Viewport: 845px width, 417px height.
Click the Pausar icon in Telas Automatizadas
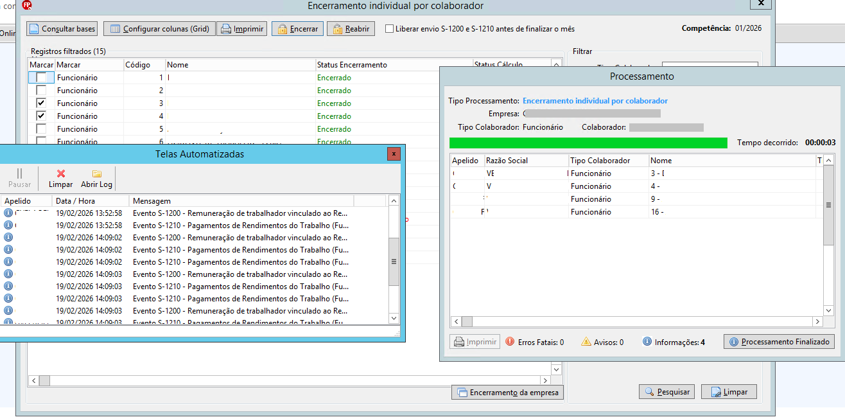19,179
